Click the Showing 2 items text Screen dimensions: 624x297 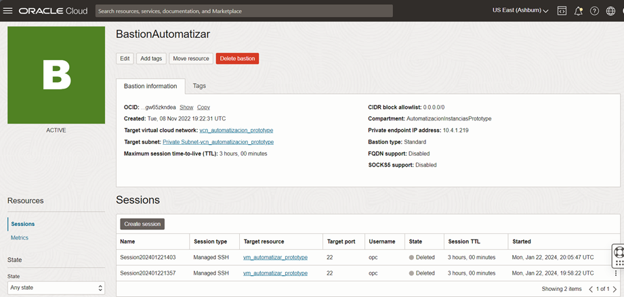click(562, 289)
